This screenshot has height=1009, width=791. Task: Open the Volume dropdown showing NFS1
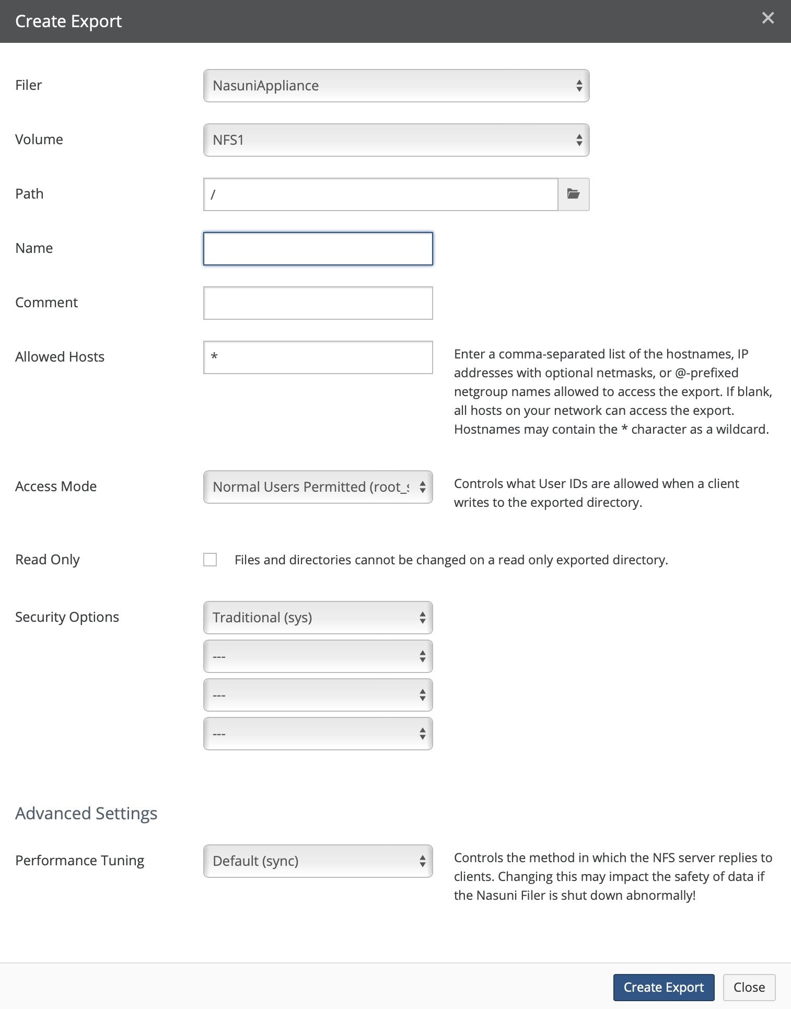396,140
